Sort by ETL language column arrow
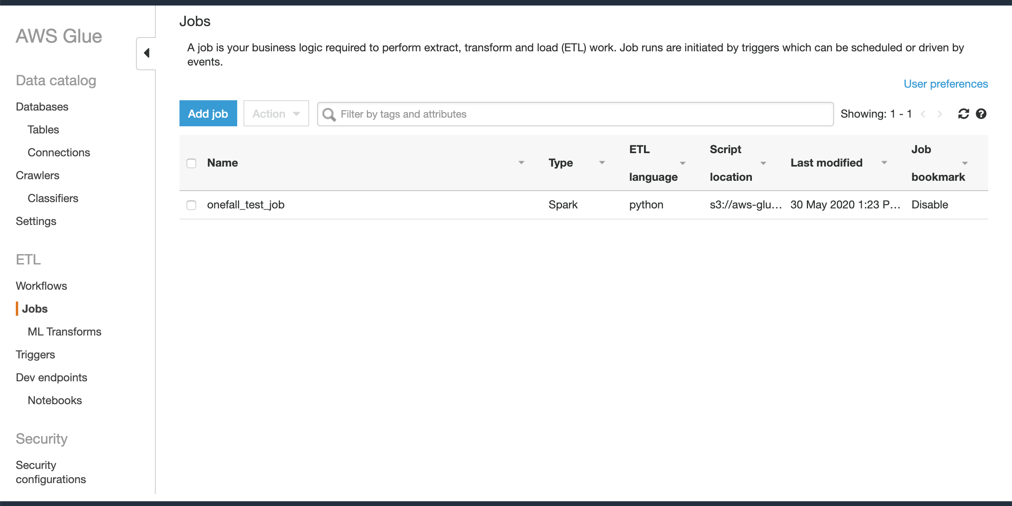This screenshot has height=506, width=1012. (683, 163)
